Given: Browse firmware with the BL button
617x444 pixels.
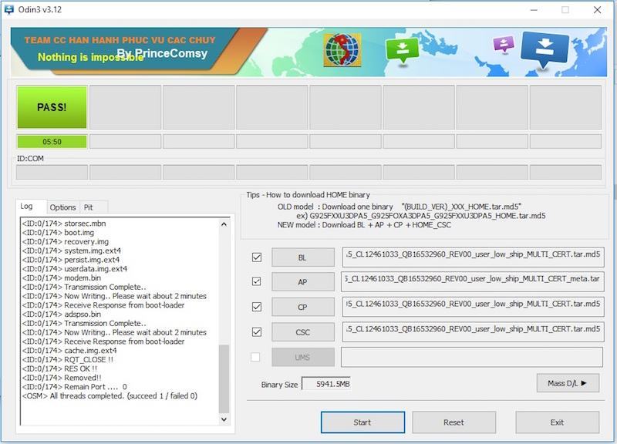Looking at the screenshot, I should click(302, 257).
